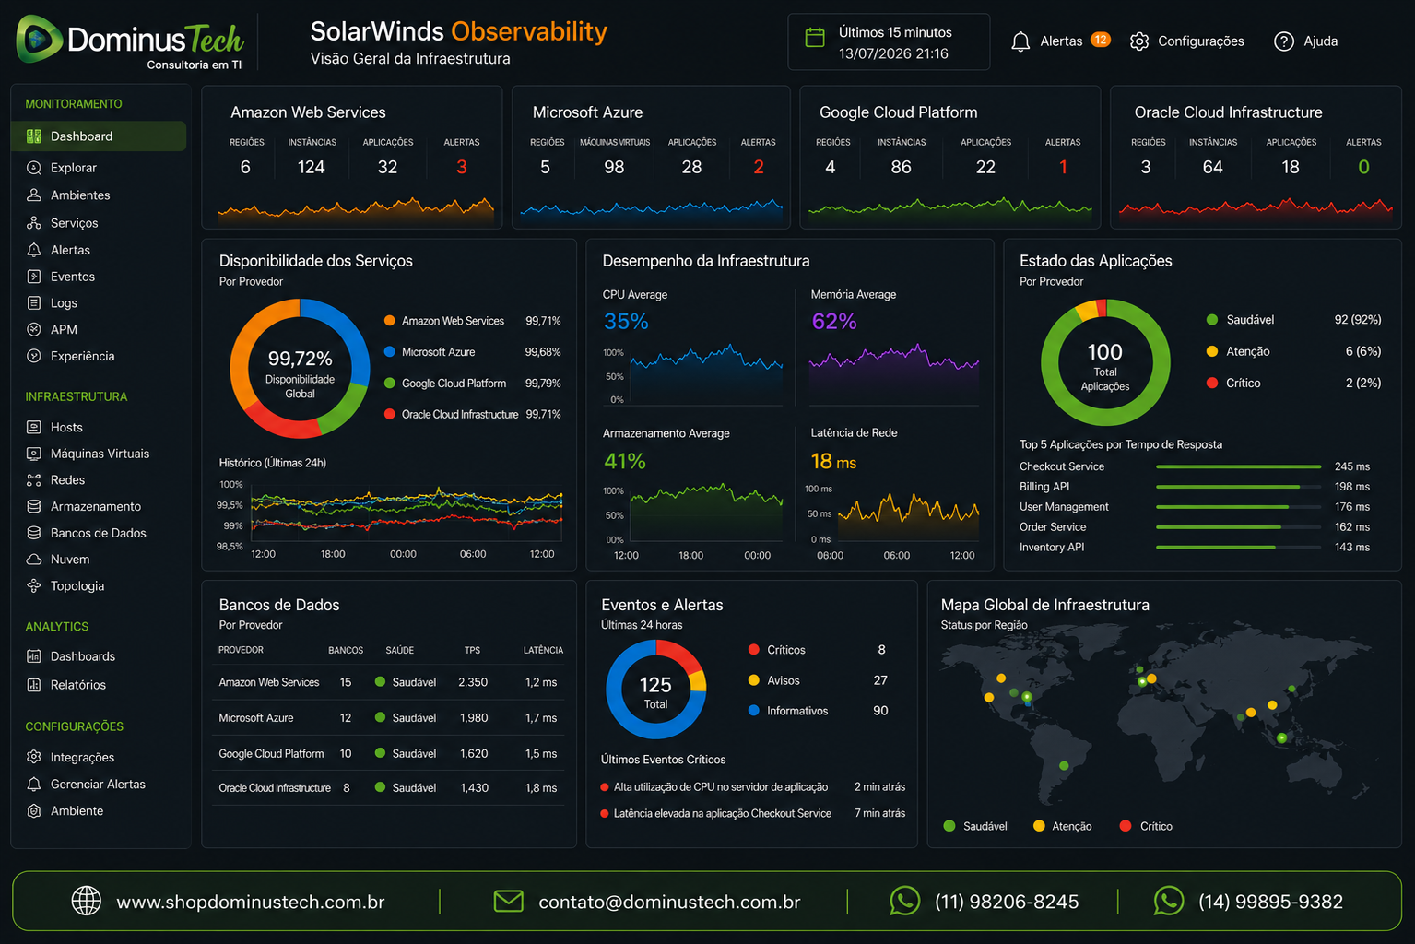Image resolution: width=1415 pixels, height=944 pixels.
Task: Click the Dashboards chart icon under Analytics
Action: point(34,656)
